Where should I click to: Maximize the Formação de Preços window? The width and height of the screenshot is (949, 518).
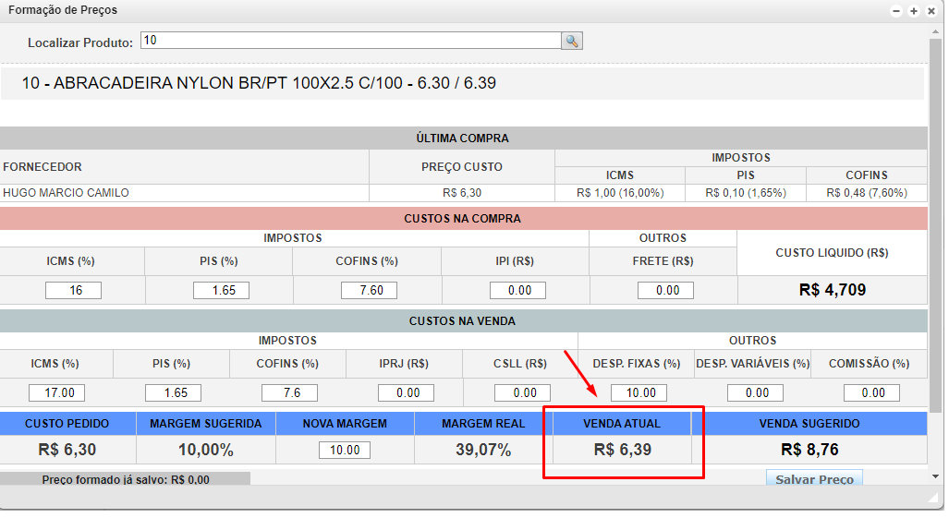pyautogui.click(x=914, y=11)
